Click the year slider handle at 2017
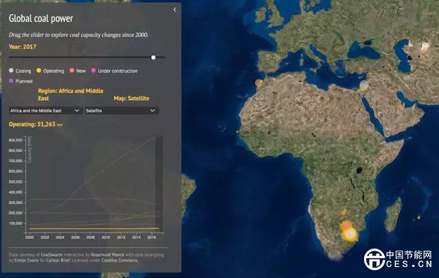Viewport: 439px width, 278px height. click(154, 58)
